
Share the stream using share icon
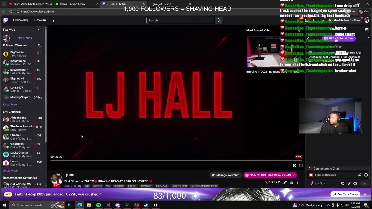pyautogui.click(x=291, y=182)
